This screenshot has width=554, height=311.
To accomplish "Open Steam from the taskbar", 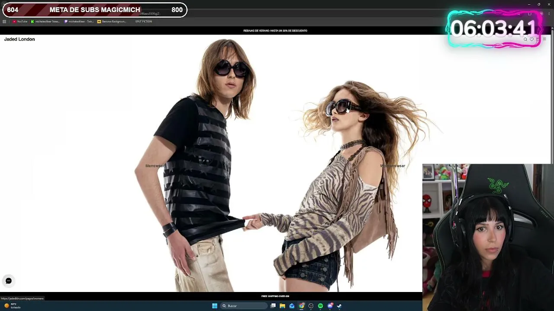I will (x=339, y=306).
